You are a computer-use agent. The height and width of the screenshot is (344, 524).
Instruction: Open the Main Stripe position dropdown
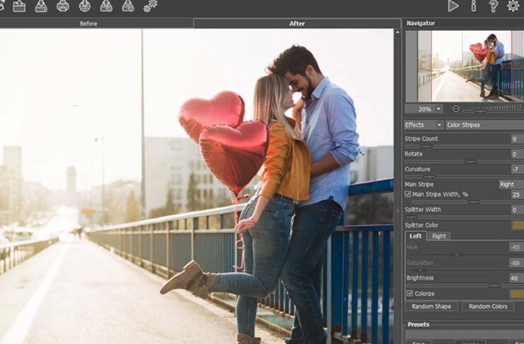coord(511,184)
